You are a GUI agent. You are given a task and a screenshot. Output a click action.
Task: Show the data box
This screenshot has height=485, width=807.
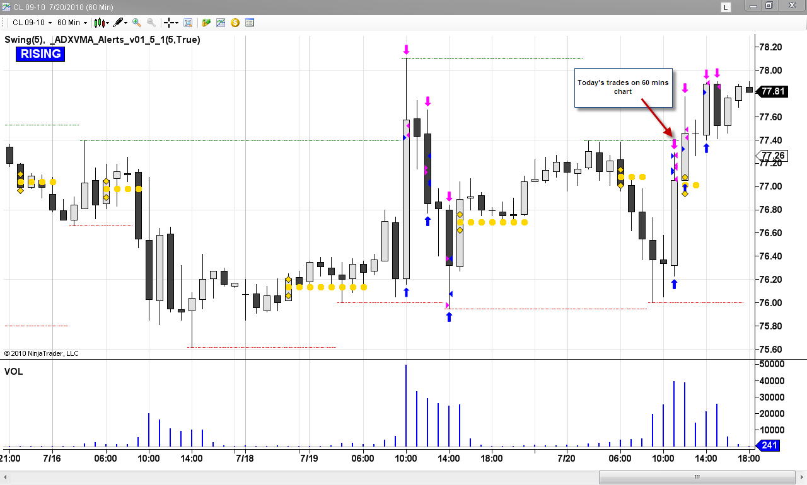point(187,23)
